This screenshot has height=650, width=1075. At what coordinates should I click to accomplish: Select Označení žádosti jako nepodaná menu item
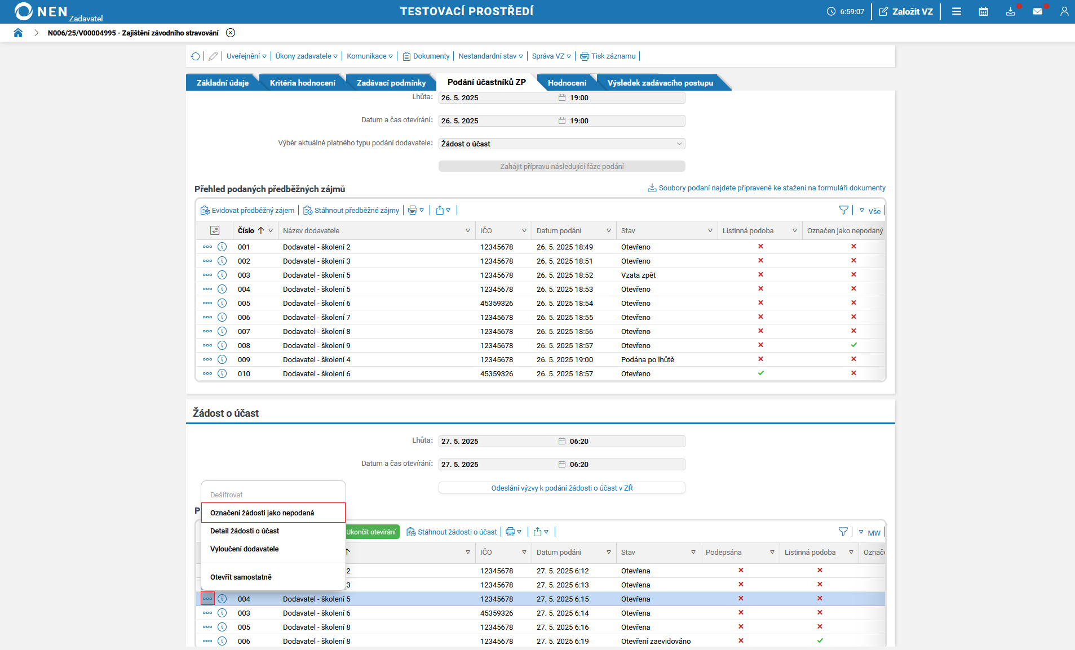click(262, 513)
